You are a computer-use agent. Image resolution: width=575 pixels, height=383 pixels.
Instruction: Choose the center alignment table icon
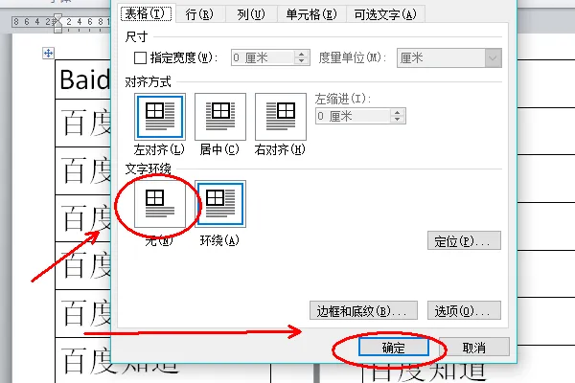pyautogui.click(x=220, y=117)
